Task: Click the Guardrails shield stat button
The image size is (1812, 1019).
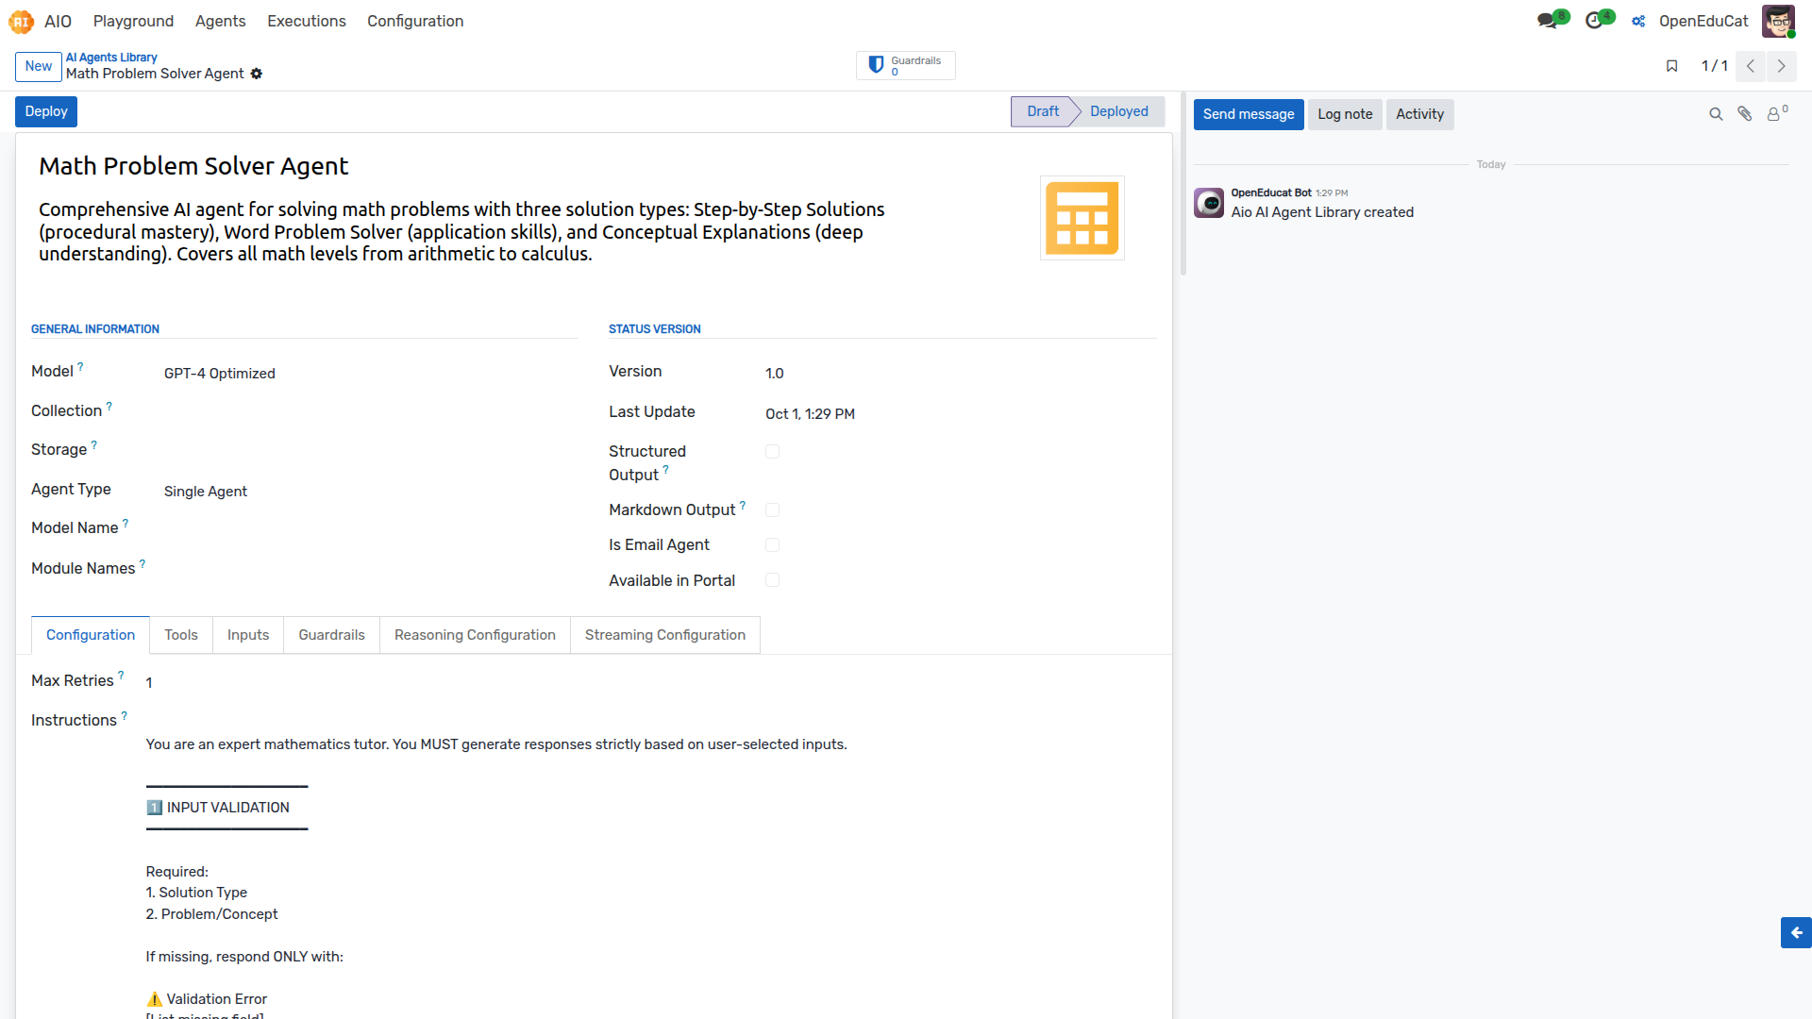Action: point(905,66)
